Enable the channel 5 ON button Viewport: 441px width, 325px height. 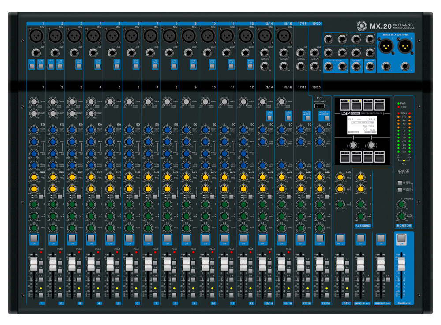[x=110, y=239]
